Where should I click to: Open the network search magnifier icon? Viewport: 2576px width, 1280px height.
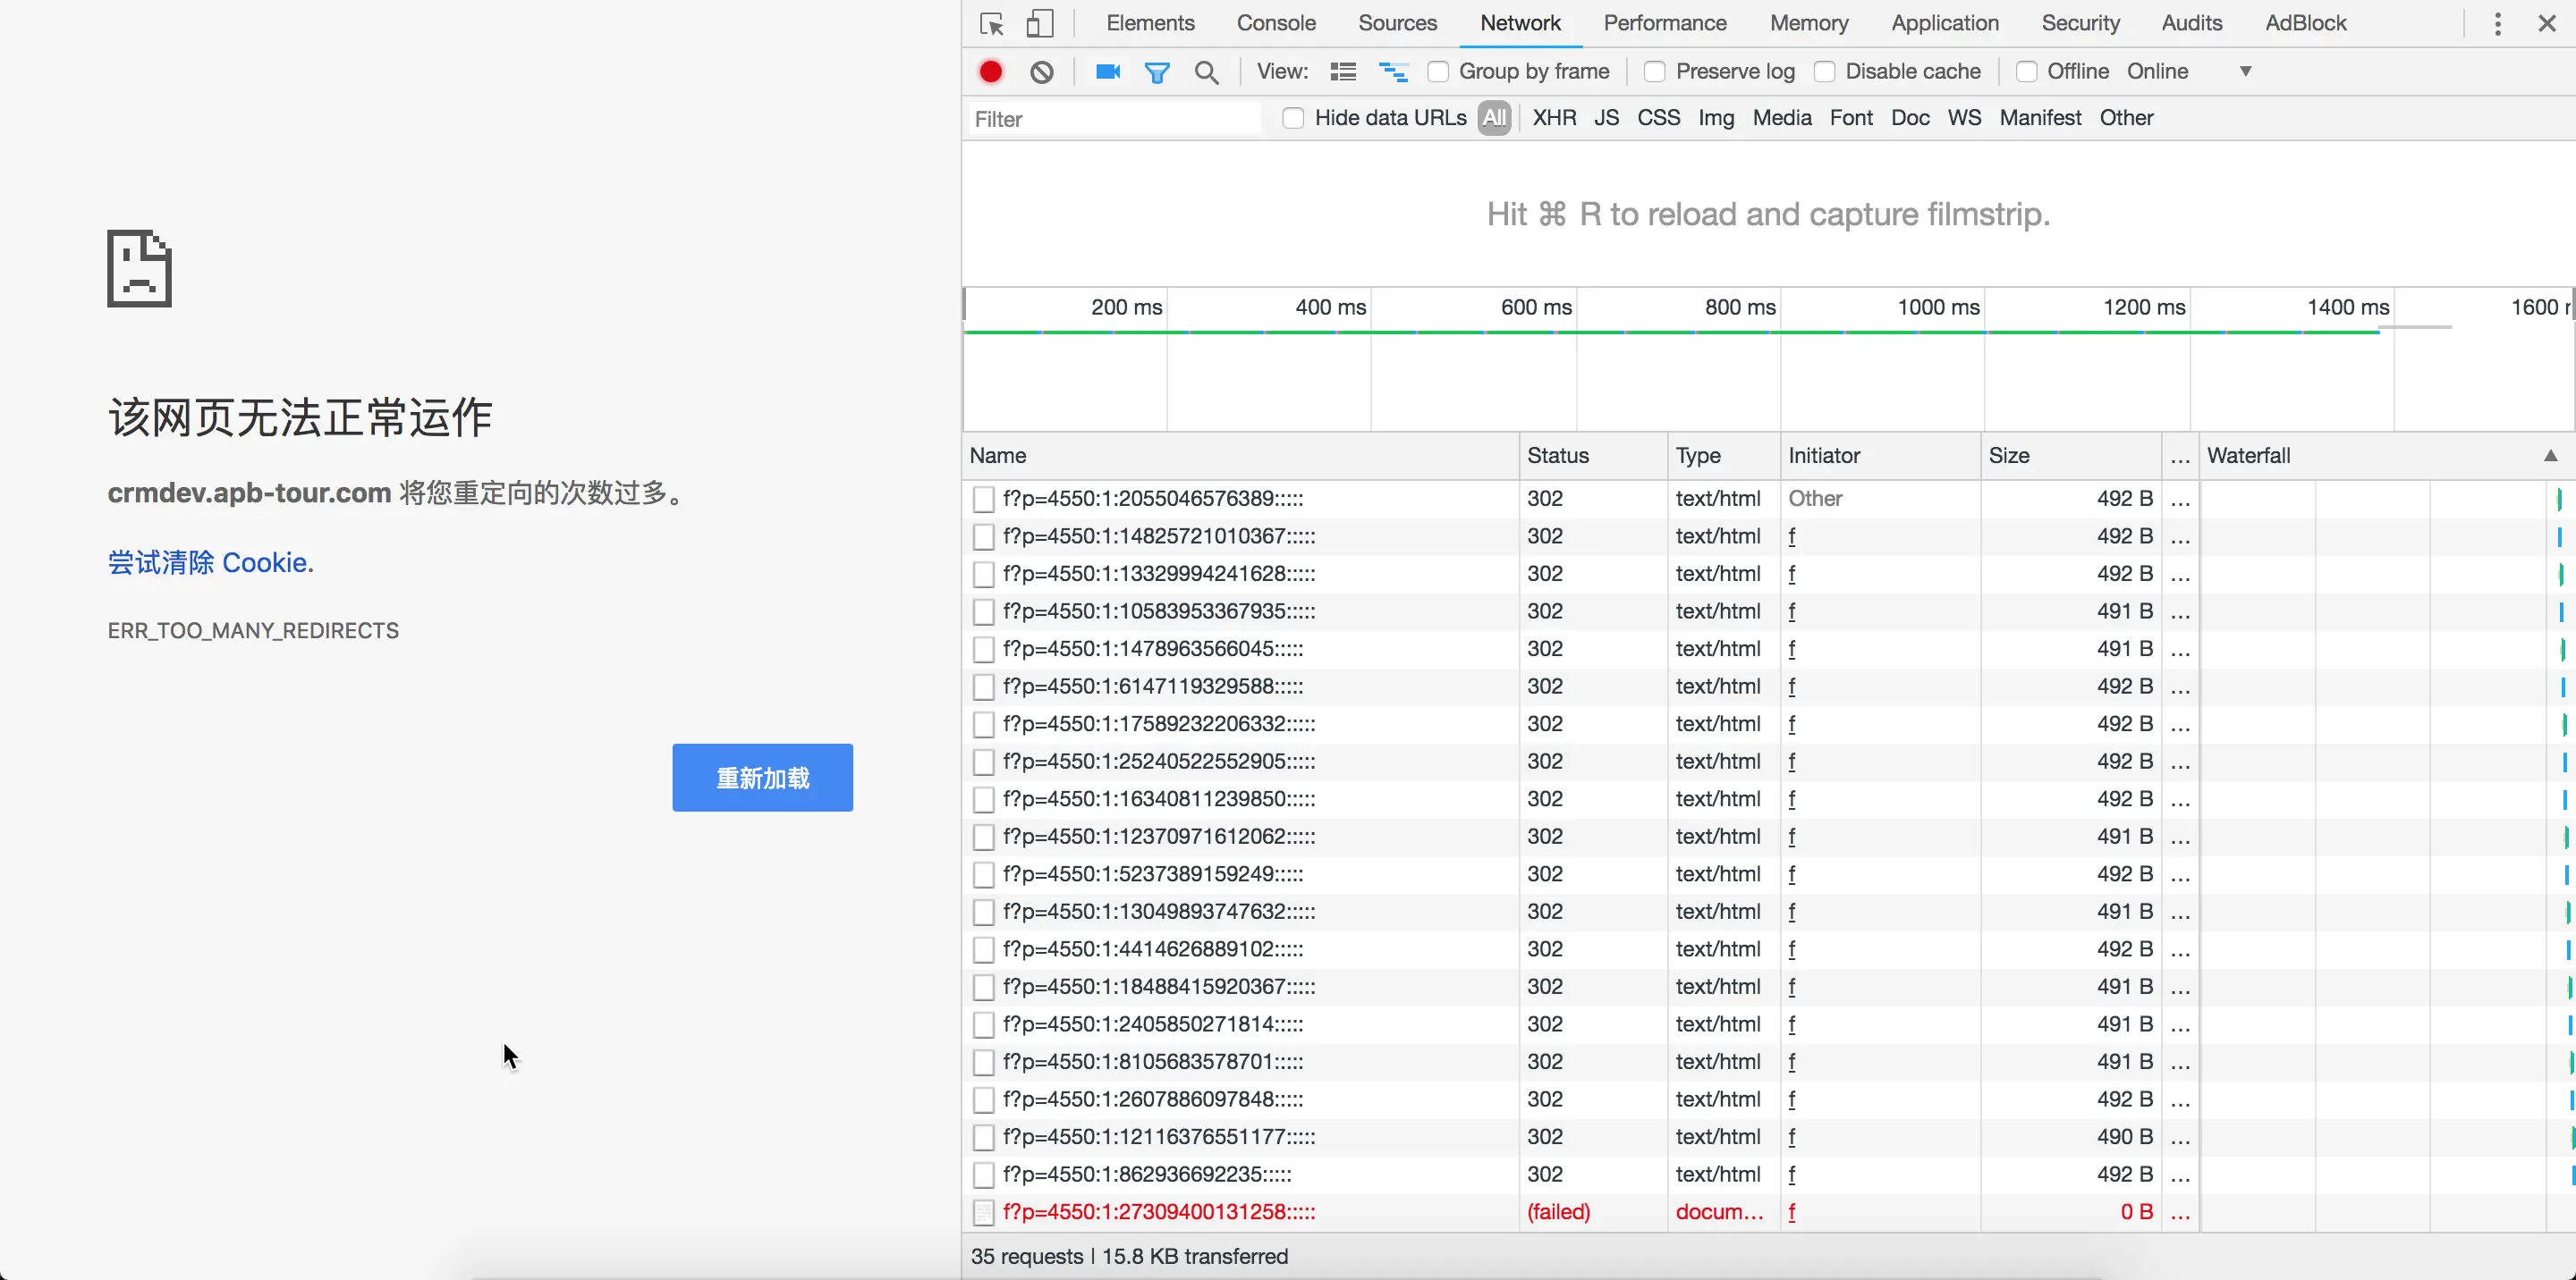pyautogui.click(x=1206, y=72)
